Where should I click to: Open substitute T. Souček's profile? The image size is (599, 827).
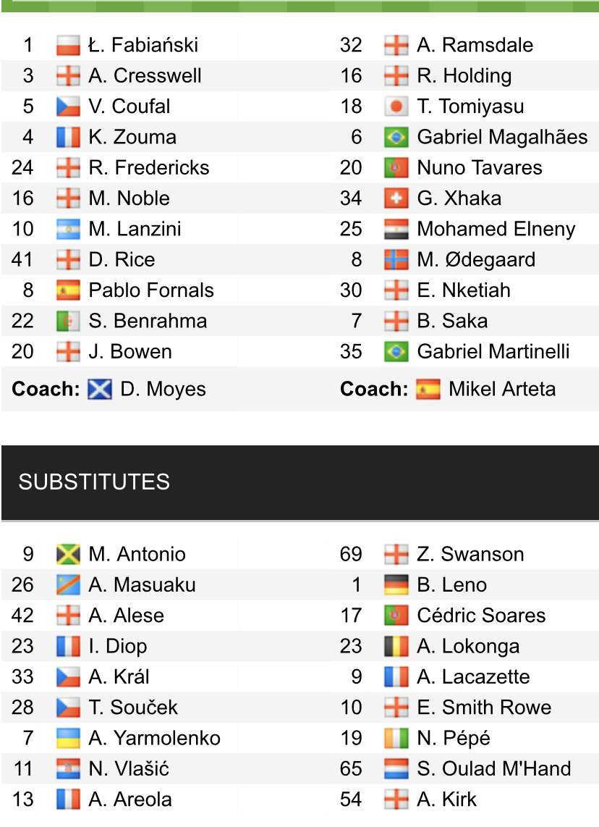(x=133, y=708)
